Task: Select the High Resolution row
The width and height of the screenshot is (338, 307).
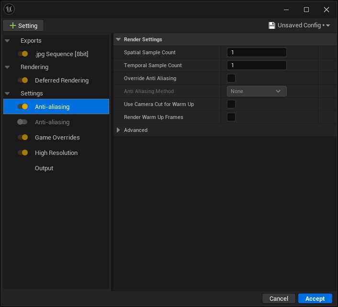Action: [56, 153]
